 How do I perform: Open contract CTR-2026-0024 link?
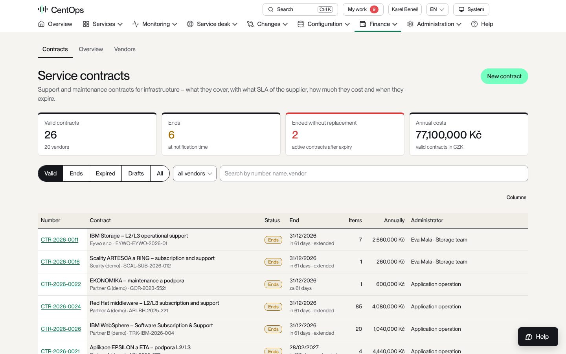(x=61, y=306)
